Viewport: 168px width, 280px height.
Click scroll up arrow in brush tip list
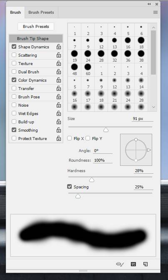[153, 27]
